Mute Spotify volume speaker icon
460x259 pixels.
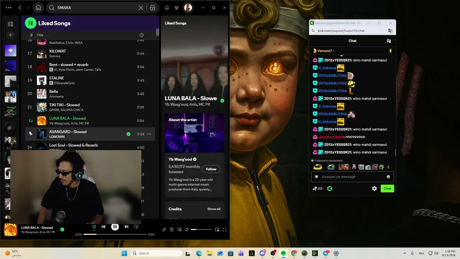coord(187,230)
